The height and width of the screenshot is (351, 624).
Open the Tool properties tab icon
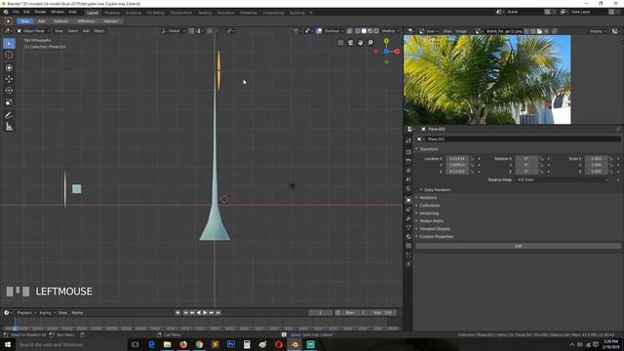409,140
